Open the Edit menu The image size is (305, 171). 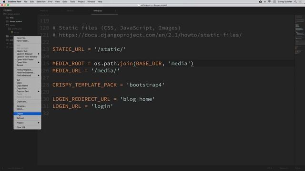coord(32,1)
